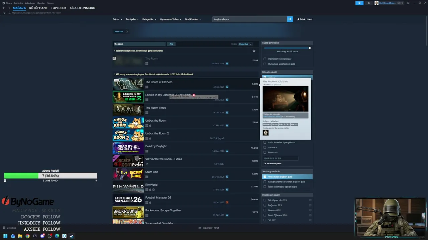
Task: Click the music note icon under Vacate the Room
Action: (x=147, y=164)
